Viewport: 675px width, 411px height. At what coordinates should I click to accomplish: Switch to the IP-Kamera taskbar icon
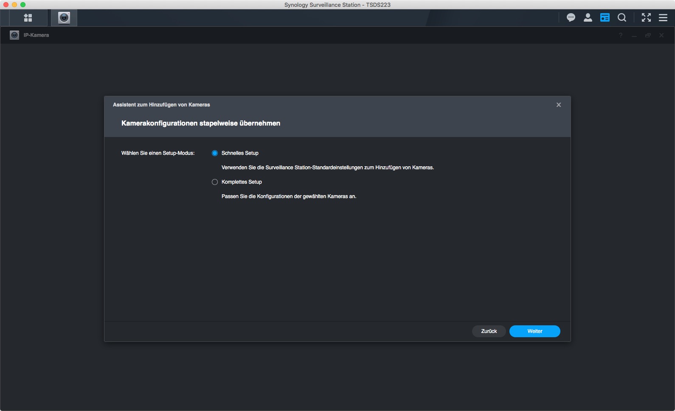tap(64, 18)
